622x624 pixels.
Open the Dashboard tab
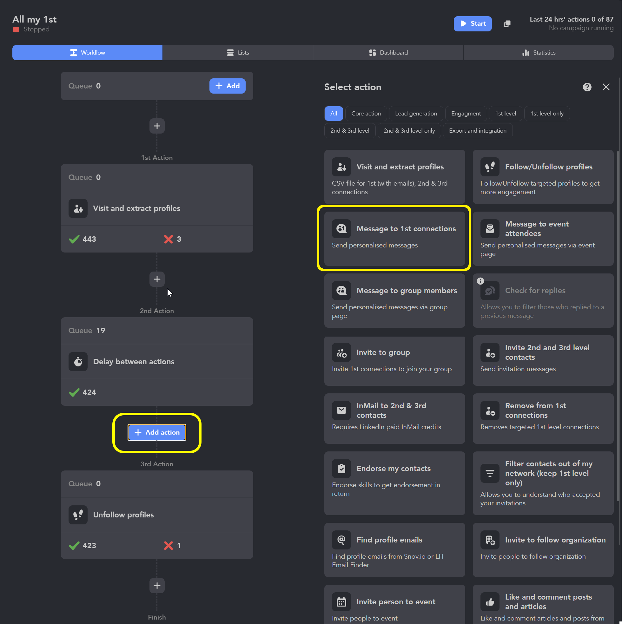coord(388,53)
